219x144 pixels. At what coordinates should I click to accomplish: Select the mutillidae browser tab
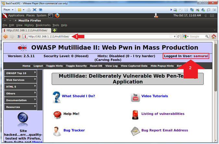click(x=26, y=30)
